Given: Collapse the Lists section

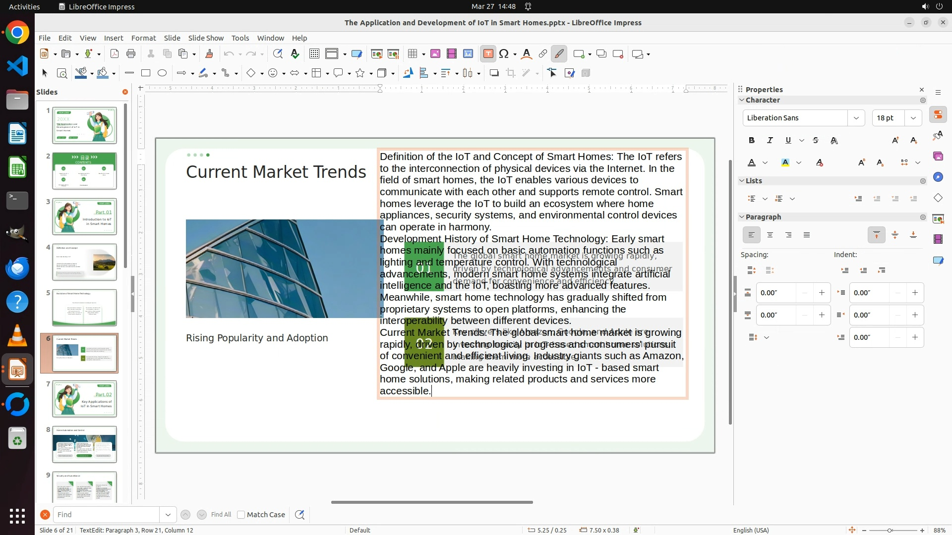Looking at the screenshot, I should pos(742,181).
